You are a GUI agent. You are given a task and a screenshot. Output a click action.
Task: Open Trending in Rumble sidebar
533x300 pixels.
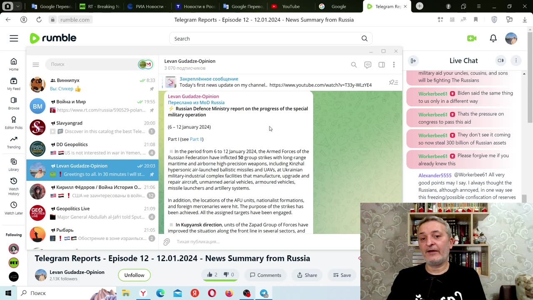[x=14, y=142]
